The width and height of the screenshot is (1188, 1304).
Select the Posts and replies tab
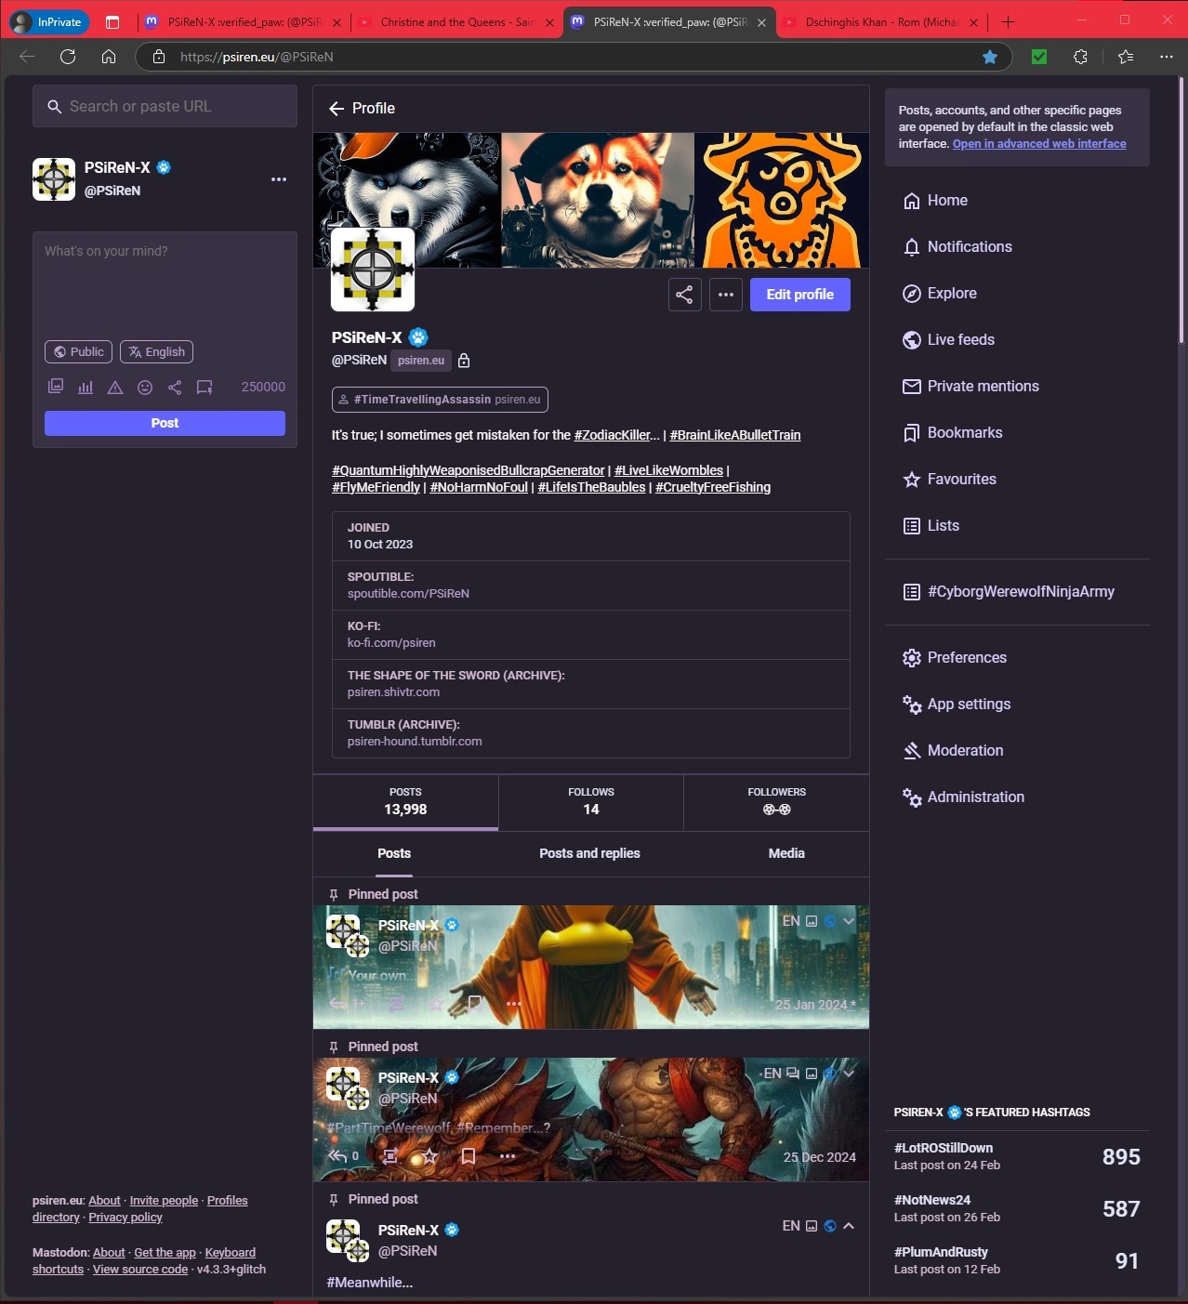pos(589,853)
